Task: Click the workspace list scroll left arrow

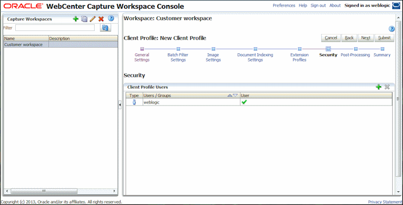Action: (7, 191)
